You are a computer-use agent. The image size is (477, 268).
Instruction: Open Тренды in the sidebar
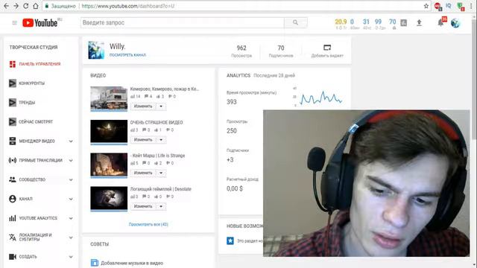27,103
